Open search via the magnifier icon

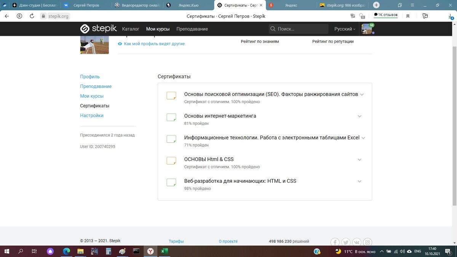point(272,29)
